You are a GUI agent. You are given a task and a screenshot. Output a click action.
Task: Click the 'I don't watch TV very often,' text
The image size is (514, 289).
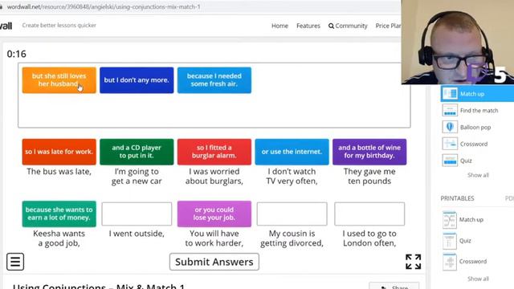[292, 177]
